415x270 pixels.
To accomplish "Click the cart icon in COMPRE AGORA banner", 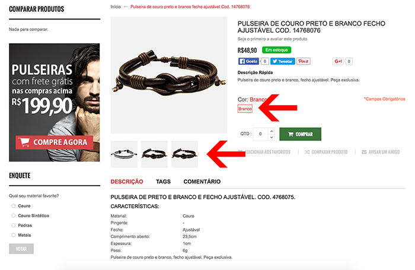I will [x=24, y=142].
